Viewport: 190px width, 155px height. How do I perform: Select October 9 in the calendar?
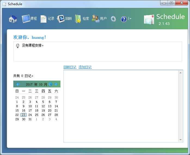pyautogui.click(x=23, y=106)
